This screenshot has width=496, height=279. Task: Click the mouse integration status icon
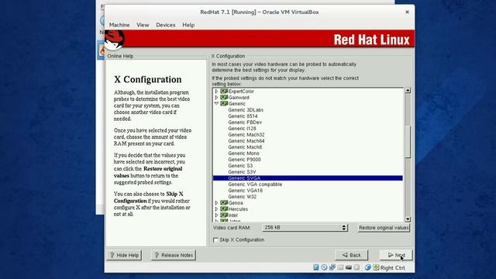point(368,267)
